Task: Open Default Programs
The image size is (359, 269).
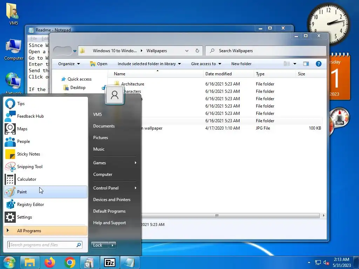Action: pyautogui.click(x=109, y=211)
